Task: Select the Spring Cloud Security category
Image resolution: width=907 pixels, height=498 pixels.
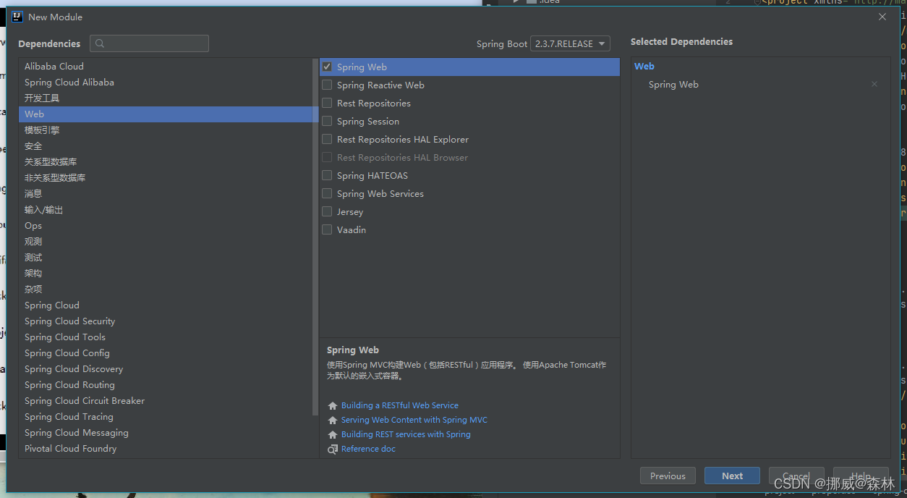Action: pyautogui.click(x=165, y=321)
